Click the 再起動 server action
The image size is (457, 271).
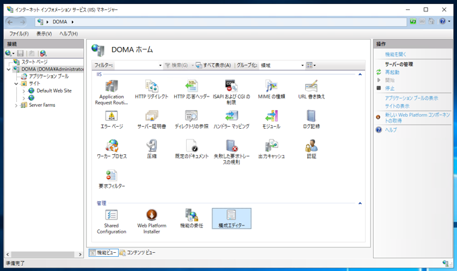(x=392, y=72)
